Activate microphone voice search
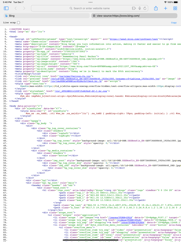 click(x=140, y=8)
